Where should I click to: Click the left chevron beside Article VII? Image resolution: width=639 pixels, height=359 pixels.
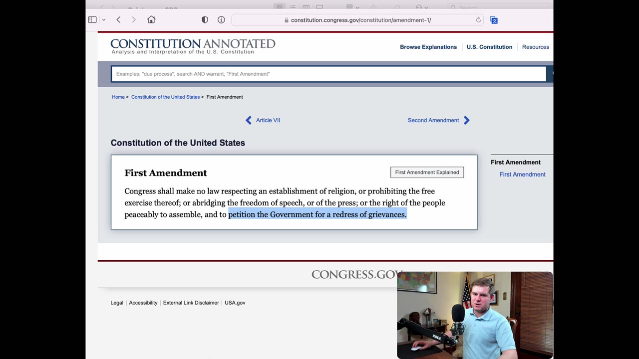(x=249, y=120)
